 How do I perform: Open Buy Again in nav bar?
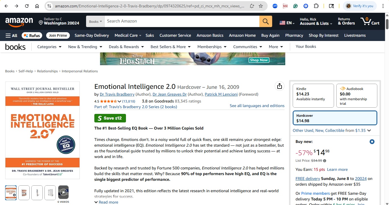click(x=270, y=36)
